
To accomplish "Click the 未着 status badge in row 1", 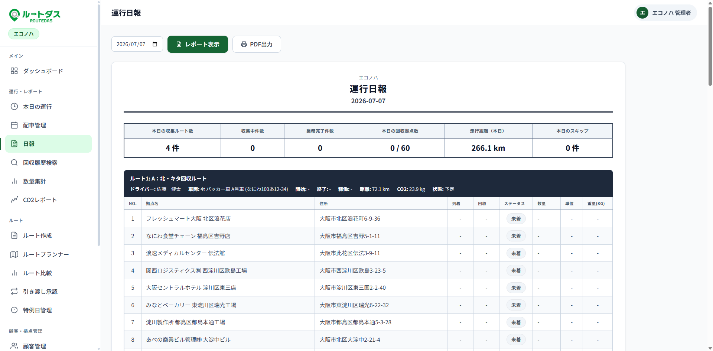I will pos(516,219).
